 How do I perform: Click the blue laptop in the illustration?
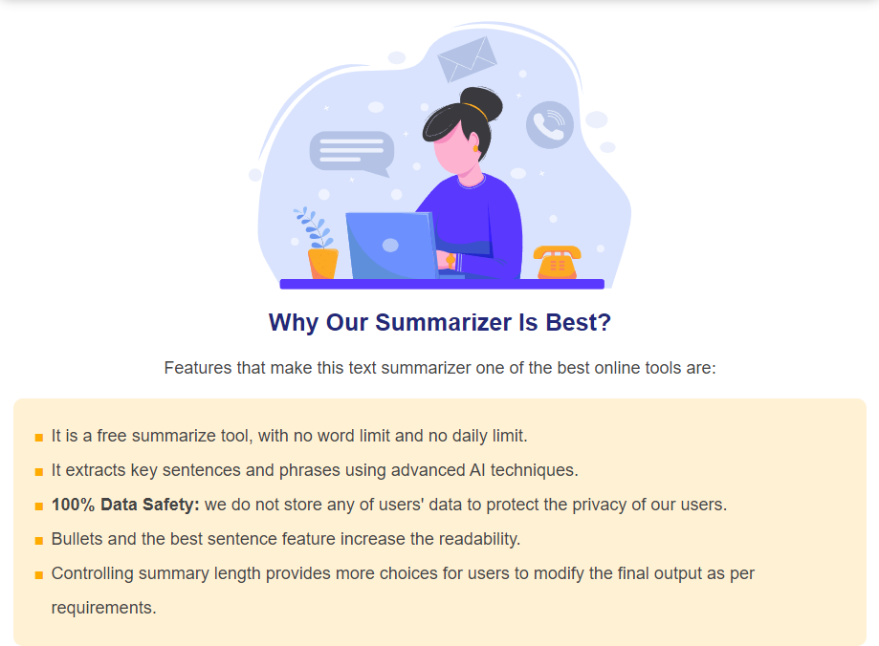point(390,246)
